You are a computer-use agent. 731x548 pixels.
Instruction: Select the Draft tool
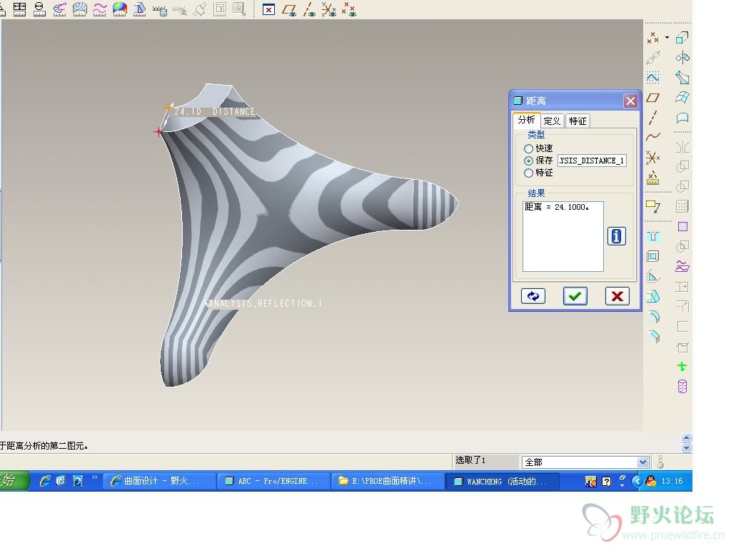tap(652, 296)
